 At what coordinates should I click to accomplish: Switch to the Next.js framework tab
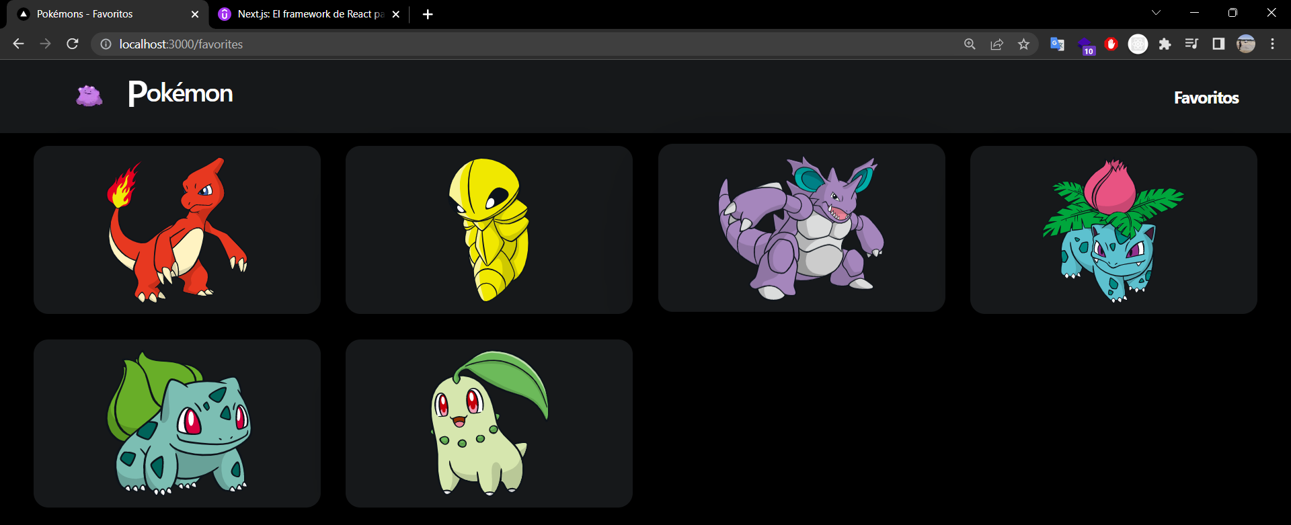coord(309,14)
